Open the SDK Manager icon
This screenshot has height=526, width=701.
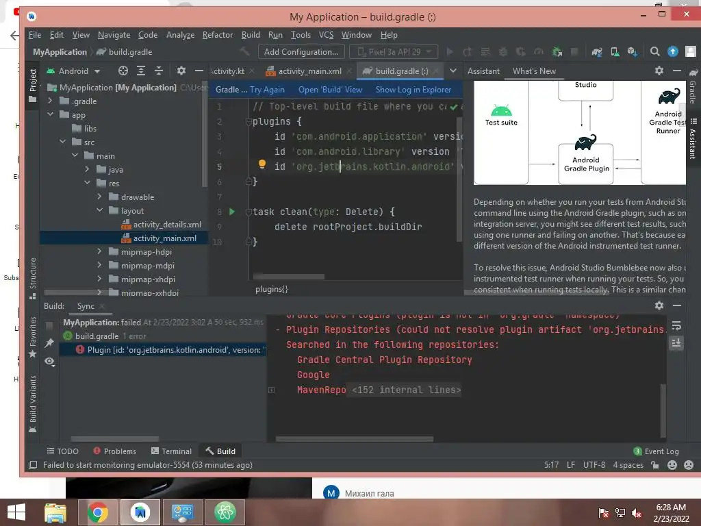pos(632,52)
